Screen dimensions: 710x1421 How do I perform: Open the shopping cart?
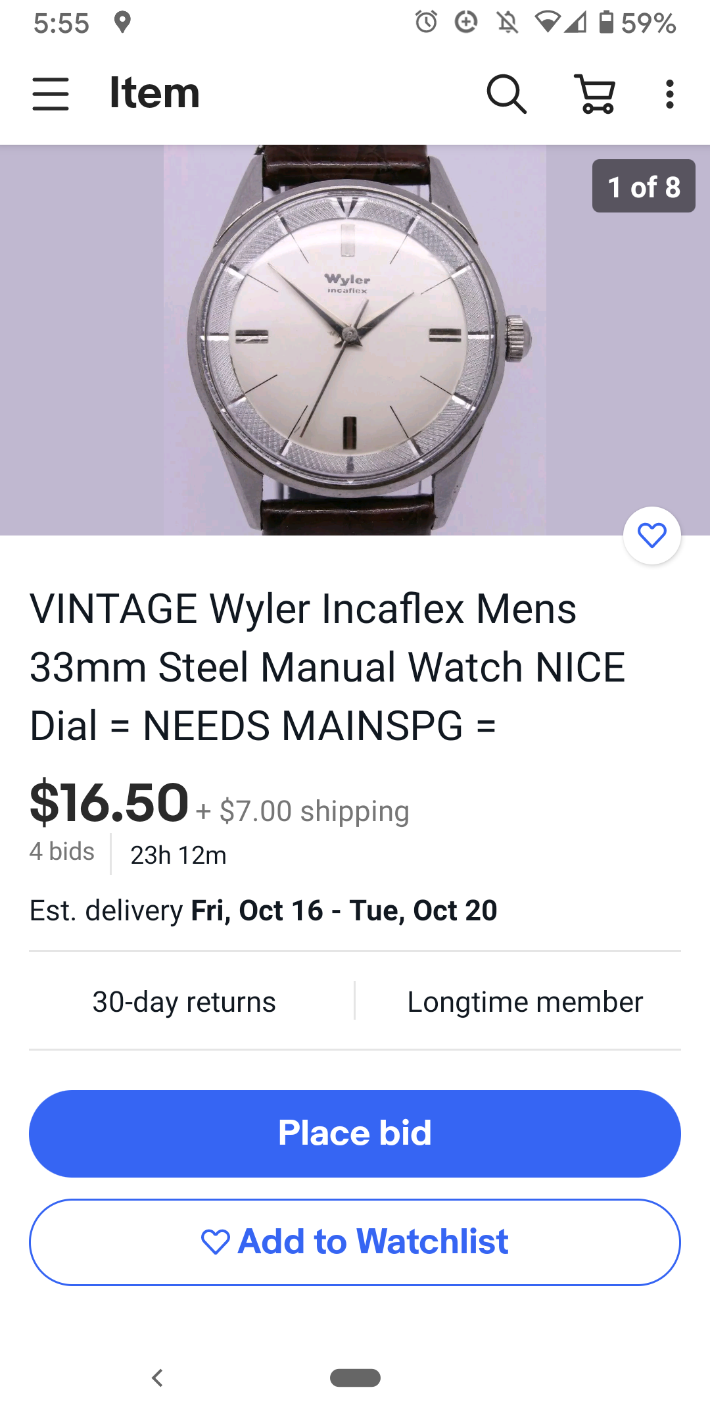point(596,93)
